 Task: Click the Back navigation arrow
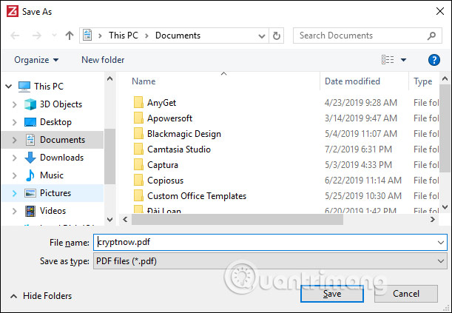(x=16, y=36)
